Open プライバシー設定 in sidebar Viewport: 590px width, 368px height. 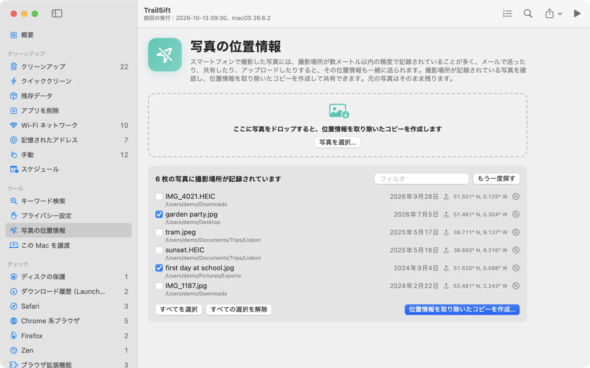tap(68, 216)
